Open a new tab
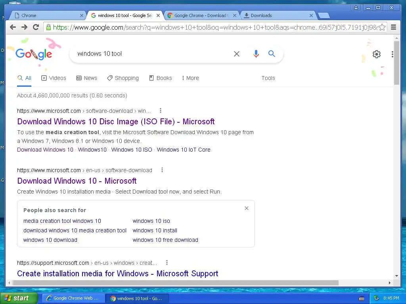Viewport: 406px width, 304px height. [x=324, y=16]
